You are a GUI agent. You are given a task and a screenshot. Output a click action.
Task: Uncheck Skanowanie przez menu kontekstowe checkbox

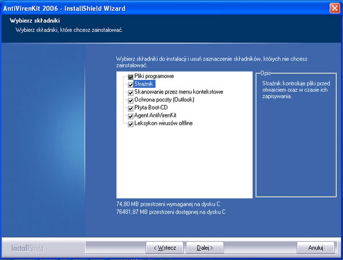[x=130, y=92]
